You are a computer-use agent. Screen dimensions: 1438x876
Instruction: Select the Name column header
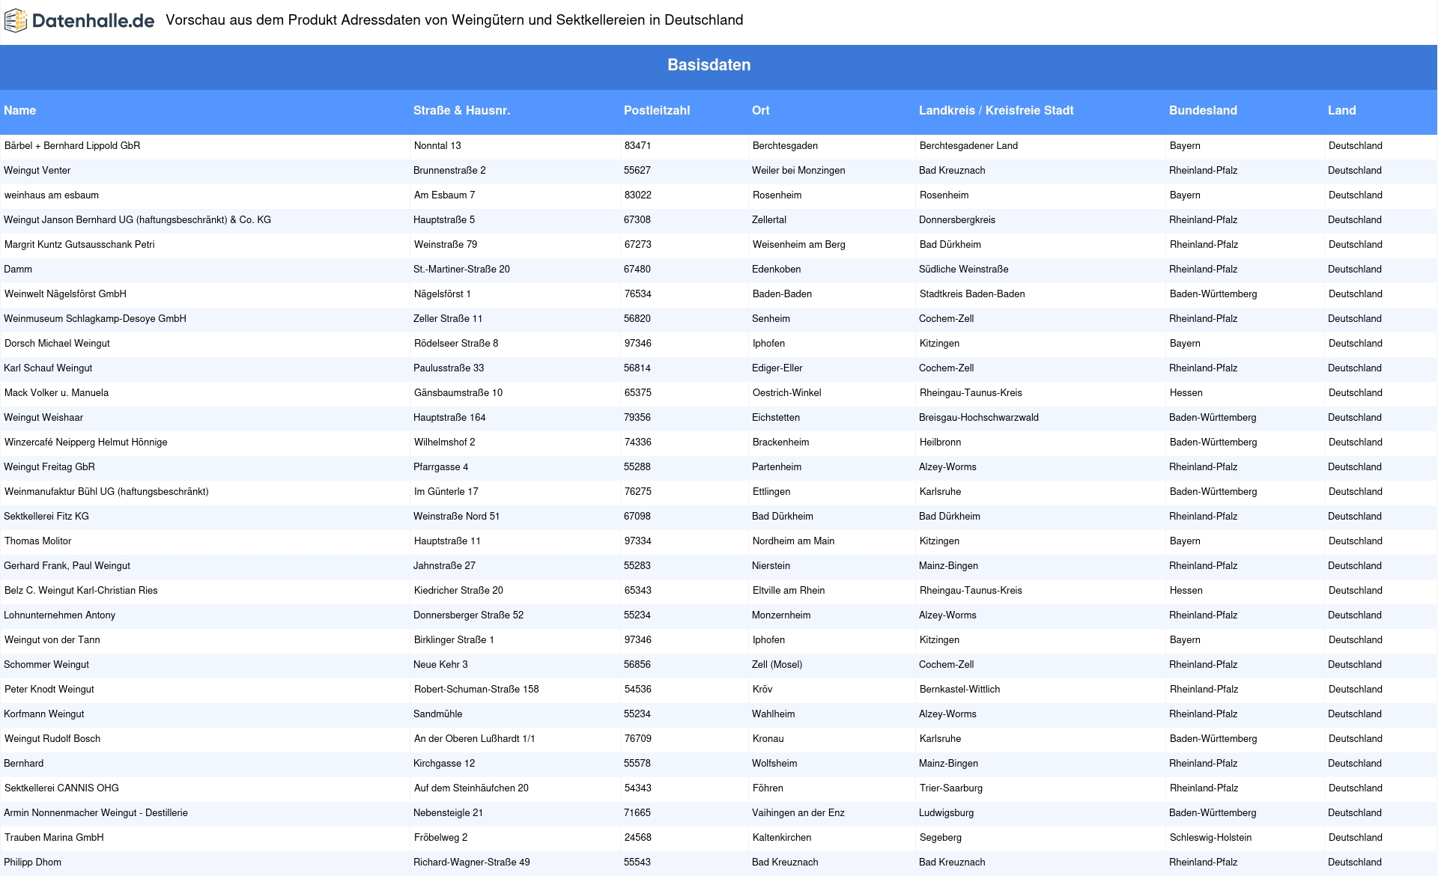tap(20, 110)
